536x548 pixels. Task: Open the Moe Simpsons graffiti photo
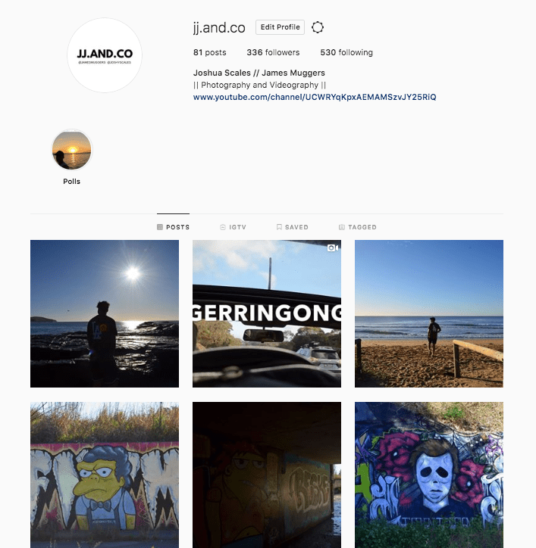[105, 475]
